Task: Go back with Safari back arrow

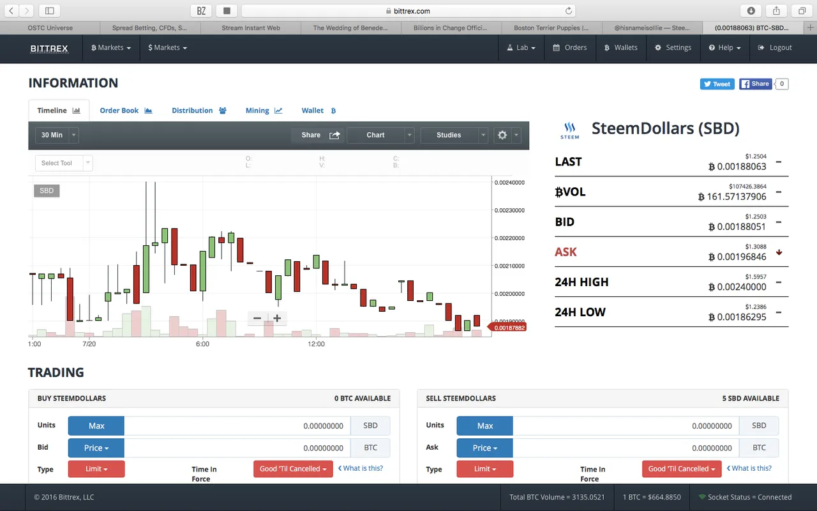Action: pyautogui.click(x=11, y=11)
